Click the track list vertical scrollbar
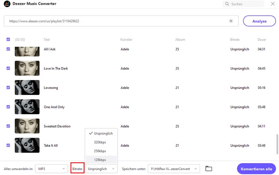Viewport: 279px width, 175px height. 277,144
